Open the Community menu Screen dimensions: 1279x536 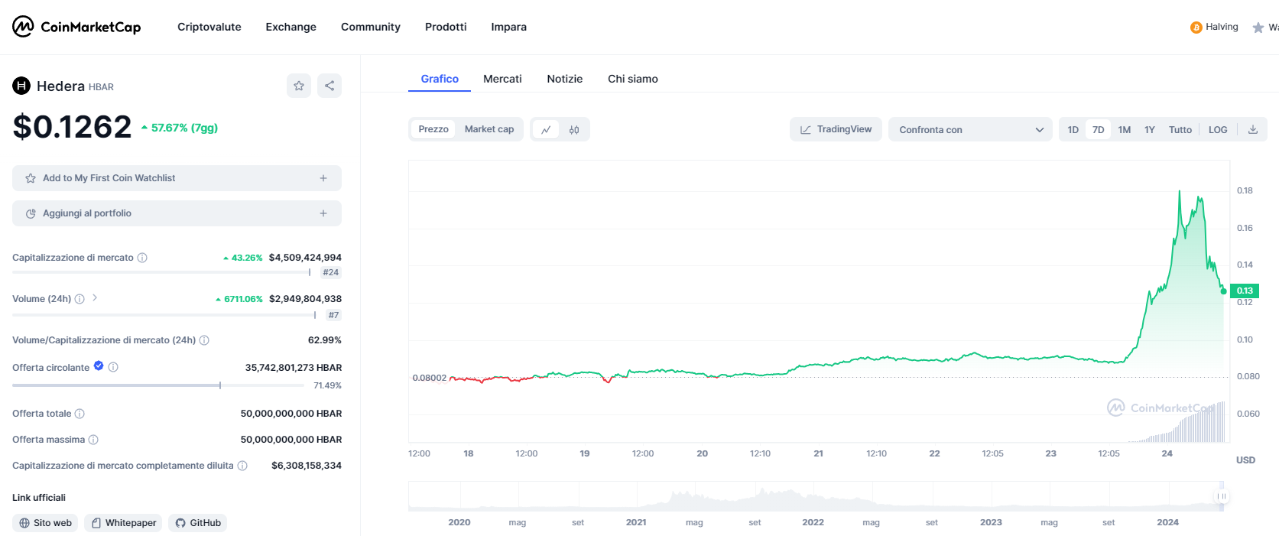(371, 27)
